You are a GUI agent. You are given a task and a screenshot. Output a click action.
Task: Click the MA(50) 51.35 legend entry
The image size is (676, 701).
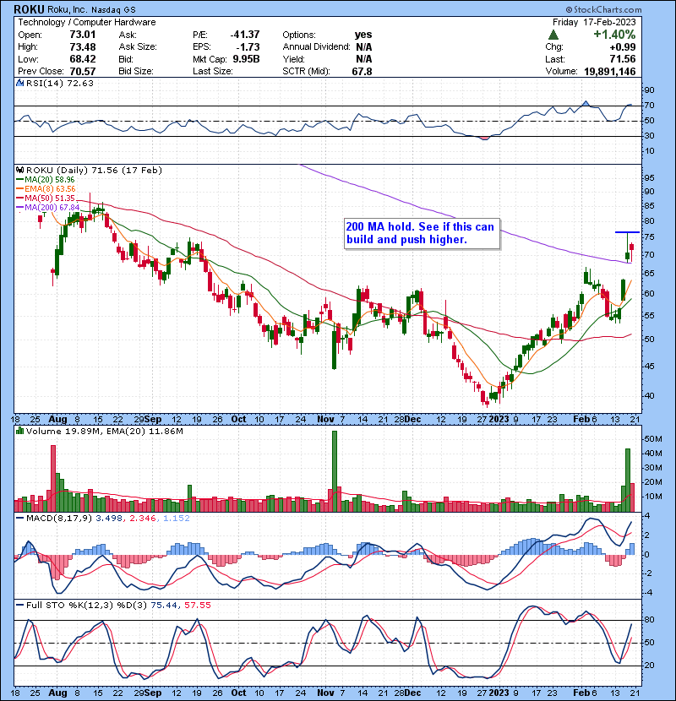point(45,198)
